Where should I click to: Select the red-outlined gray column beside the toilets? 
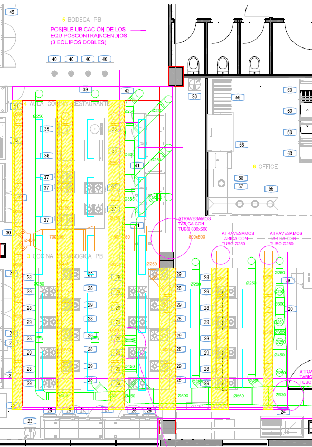[x=176, y=77]
